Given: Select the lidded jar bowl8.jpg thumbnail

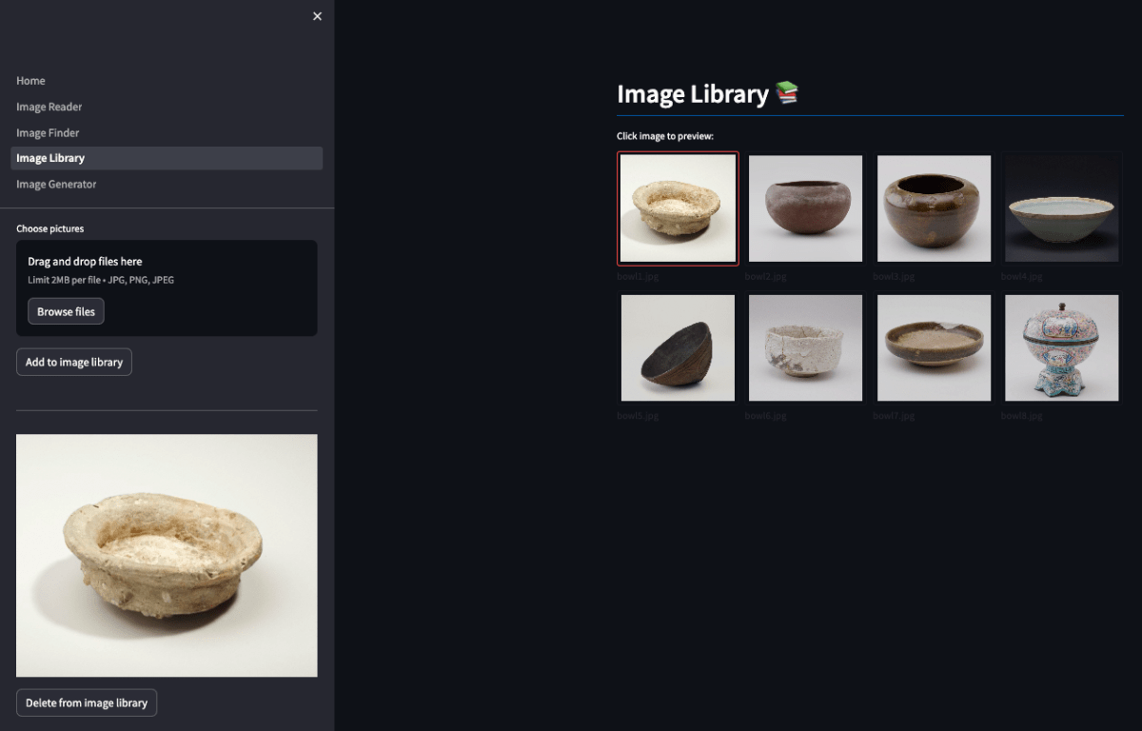Looking at the screenshot, I should [1062, 346].
